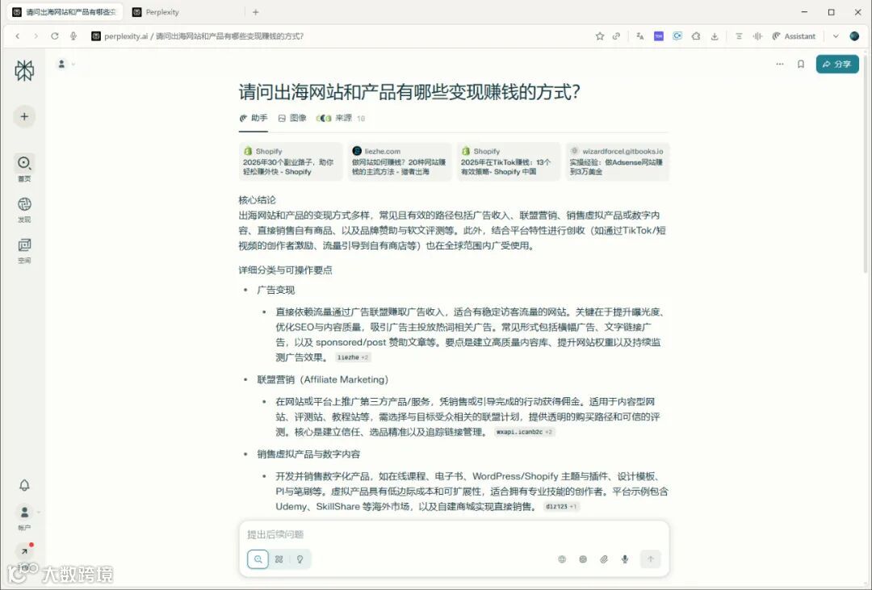Open notifications with the bell icon

pyautogui.click(x=24, y=485)
